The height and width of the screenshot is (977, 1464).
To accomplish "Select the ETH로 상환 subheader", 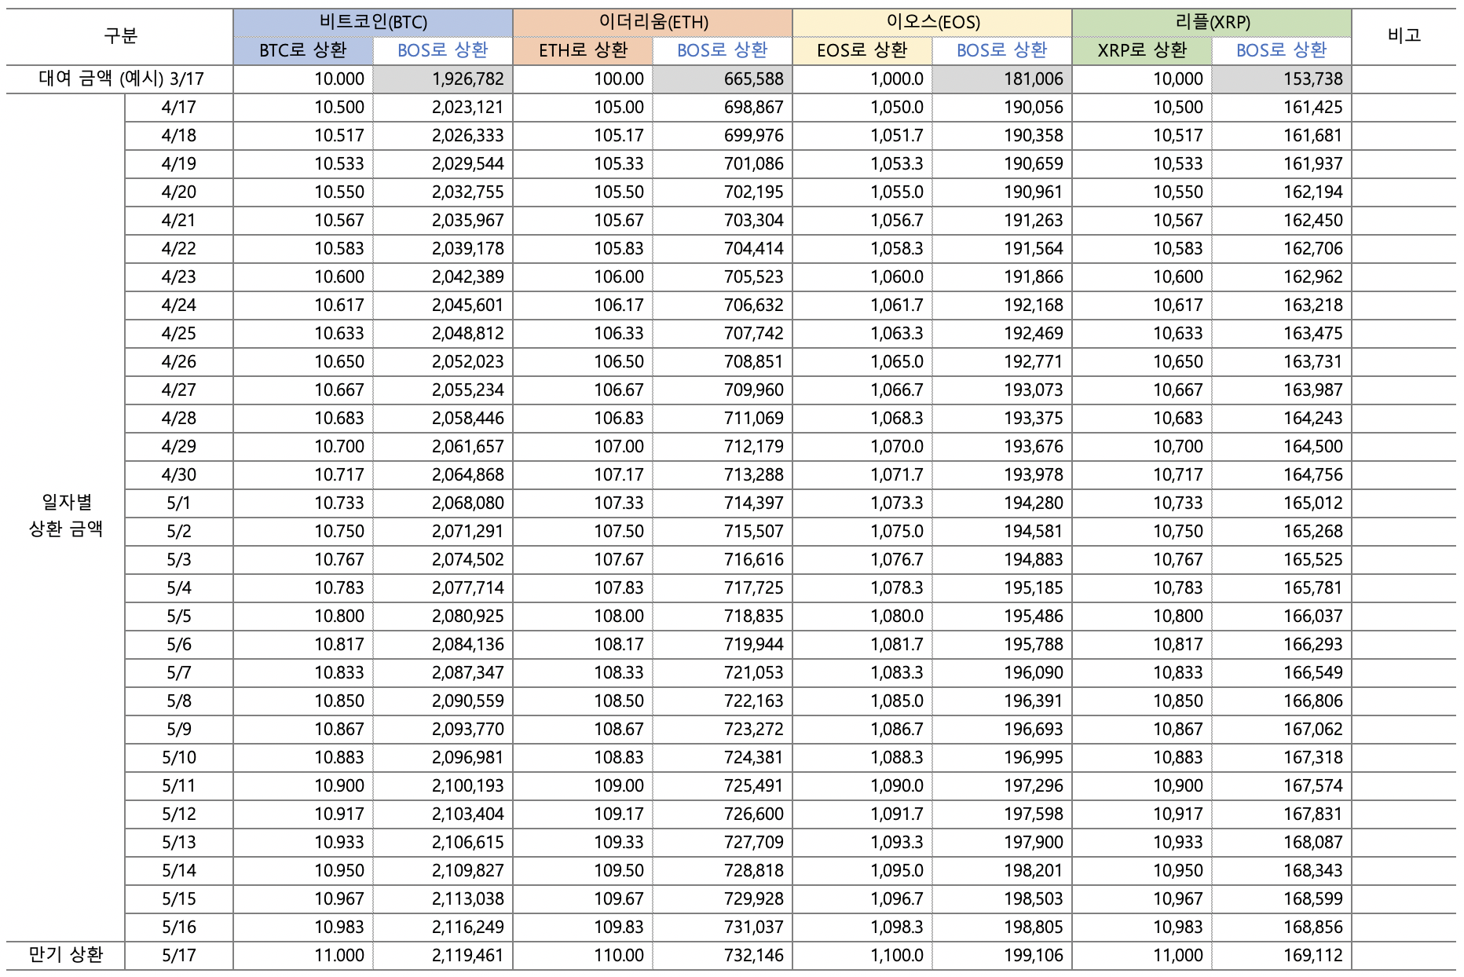I will pos(583,51).
